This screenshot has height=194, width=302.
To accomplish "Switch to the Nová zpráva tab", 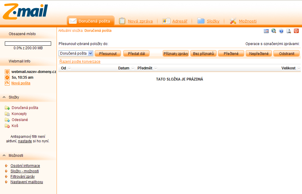I will point(140,21).
